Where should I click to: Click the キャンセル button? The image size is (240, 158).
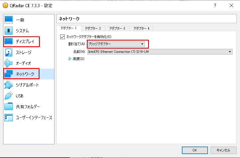[x=223, y=150]
